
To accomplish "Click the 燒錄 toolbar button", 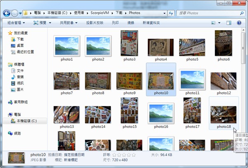I will (131, 23).
